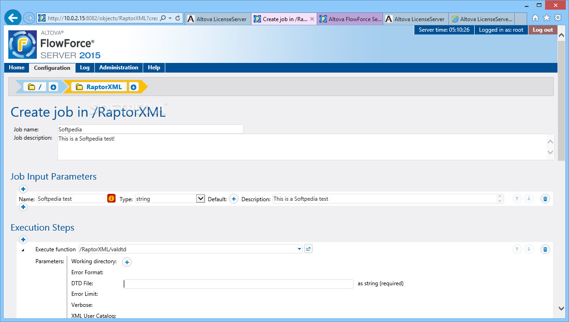The width and height of the screenshot is (569, 322).
Task: Click the root folder icon in breadcrumb
Action: pos(32,87)
